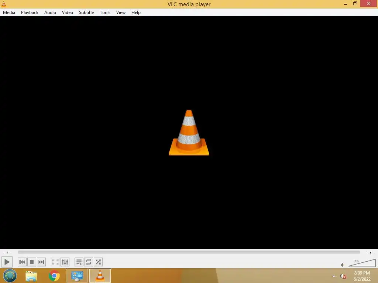Click the taskbar clock and date
The width and height of the screenshot is (378, 283).
pyautogui.click(x=362, y=276)
